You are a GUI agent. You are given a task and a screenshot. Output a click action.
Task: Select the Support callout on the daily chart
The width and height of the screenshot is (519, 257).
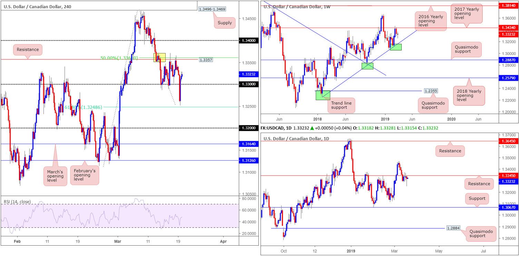[477, 198]
